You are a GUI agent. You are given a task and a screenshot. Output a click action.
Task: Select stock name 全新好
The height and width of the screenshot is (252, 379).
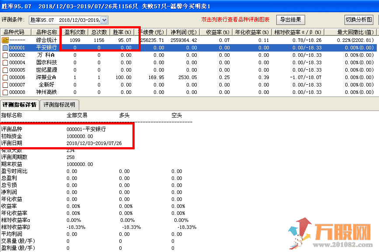pyautogui.click(x=46, y=85)
